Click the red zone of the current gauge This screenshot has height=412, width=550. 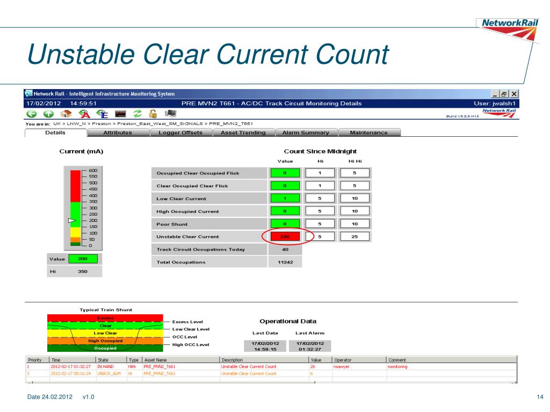75,186
